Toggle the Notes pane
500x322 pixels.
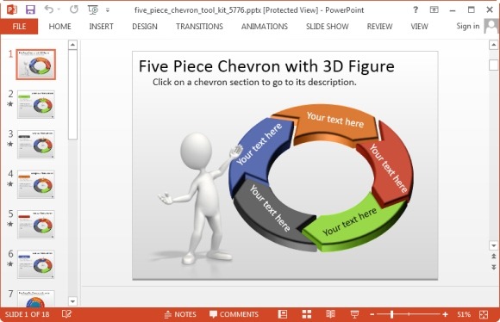(180, 314)
